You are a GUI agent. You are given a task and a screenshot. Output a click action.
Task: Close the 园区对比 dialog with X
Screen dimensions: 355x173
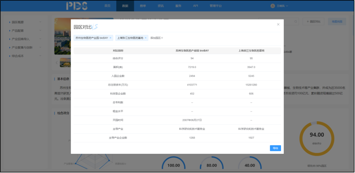click(x=278, y=24)
